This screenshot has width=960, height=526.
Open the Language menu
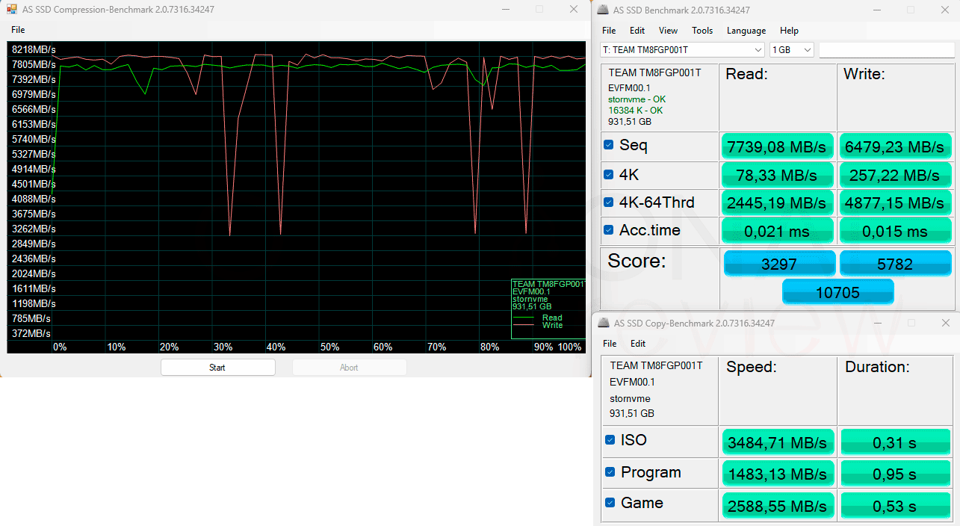(746, 31)
